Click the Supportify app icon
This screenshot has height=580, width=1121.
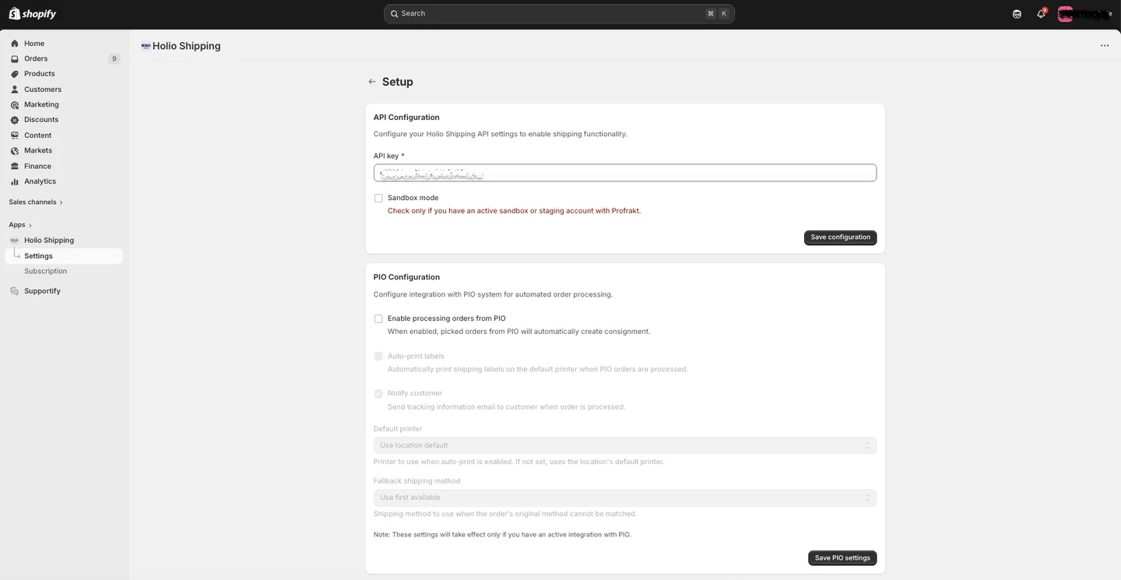click(x=14, y=291)
